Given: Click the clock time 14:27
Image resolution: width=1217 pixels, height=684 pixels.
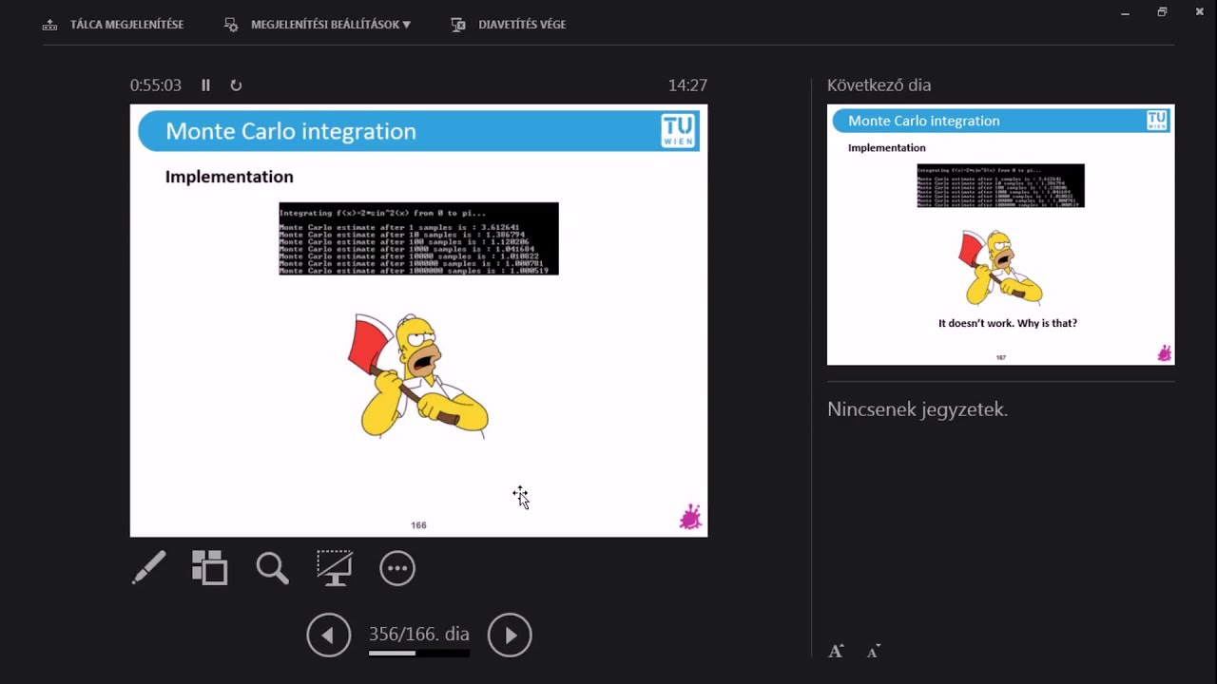Looking at the screenshot, I should tap(687, 85).
